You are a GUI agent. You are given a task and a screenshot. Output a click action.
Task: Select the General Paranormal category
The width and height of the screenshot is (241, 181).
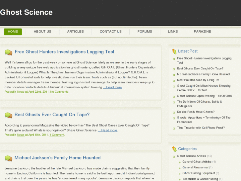pyautogui.click(x=195, y=167)
